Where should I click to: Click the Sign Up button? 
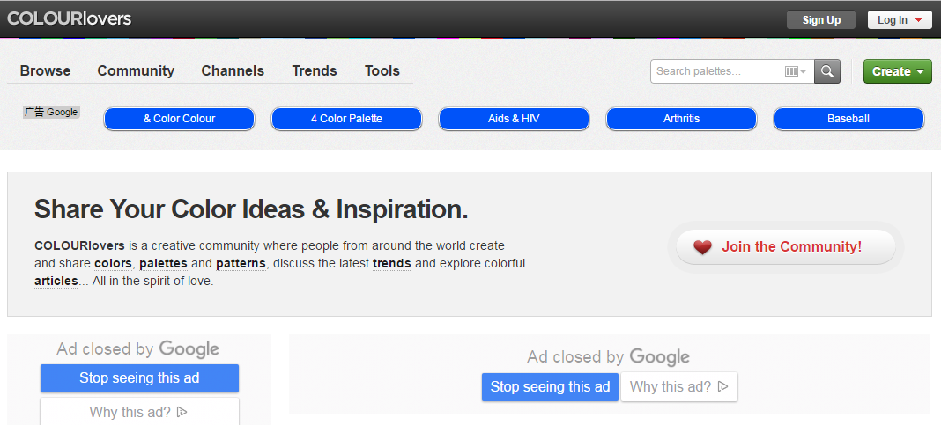[821, 19]
